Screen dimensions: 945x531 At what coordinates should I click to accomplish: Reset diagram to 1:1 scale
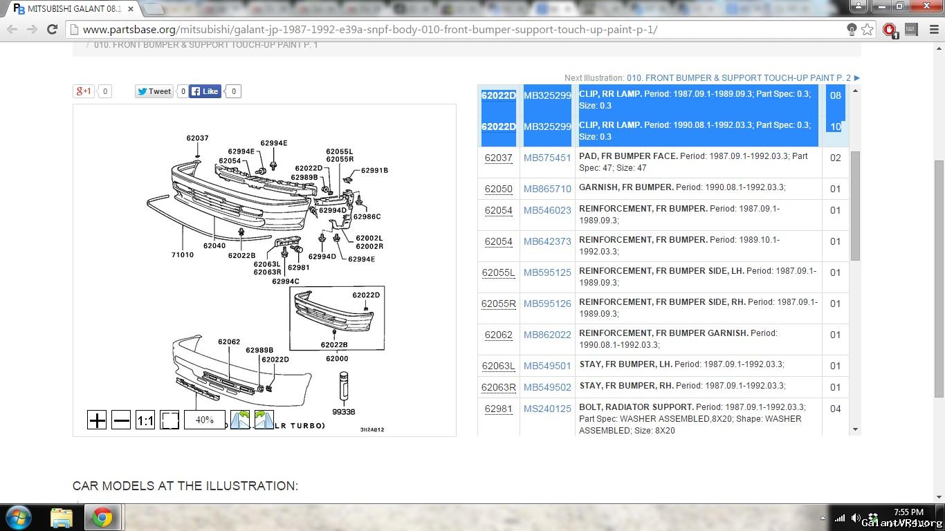point(145,420)
